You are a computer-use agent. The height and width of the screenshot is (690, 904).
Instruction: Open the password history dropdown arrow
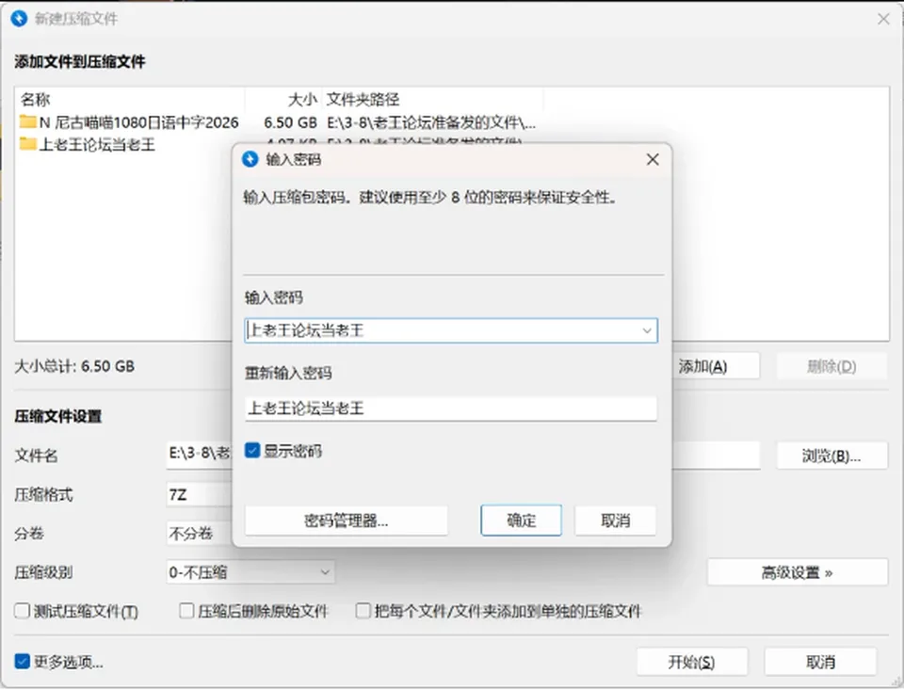point(647,330)
